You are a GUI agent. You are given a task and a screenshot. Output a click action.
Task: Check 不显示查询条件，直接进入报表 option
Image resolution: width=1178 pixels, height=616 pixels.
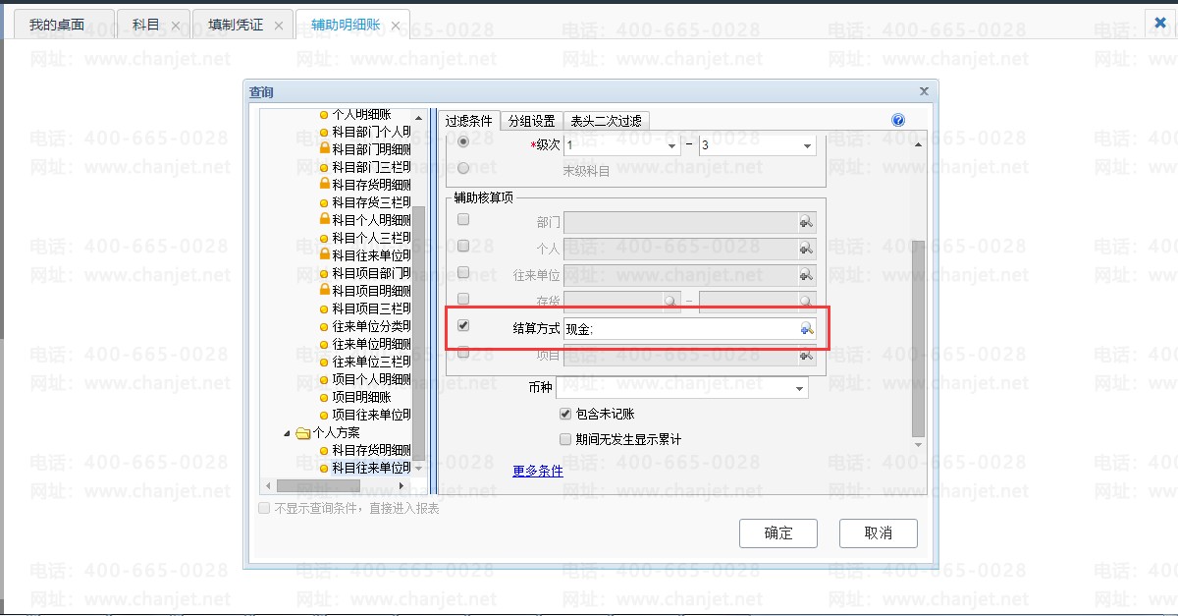[x=263, y=508]
